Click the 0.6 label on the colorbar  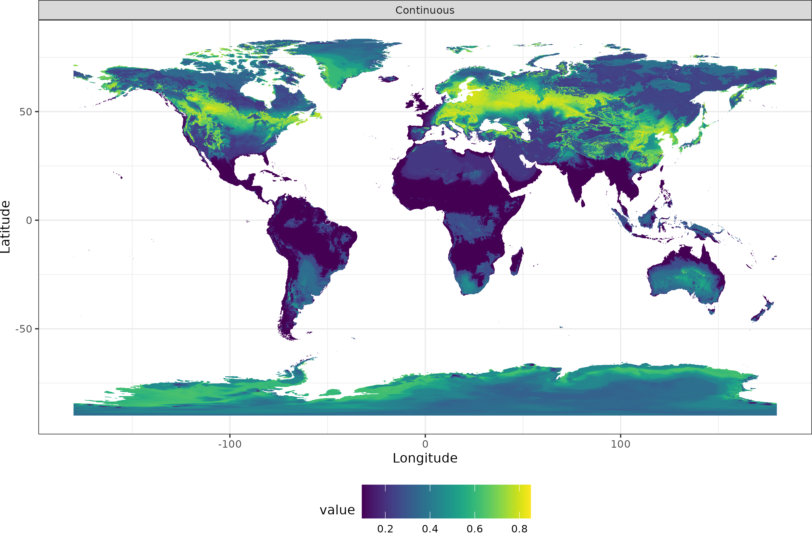click(474, 529)
